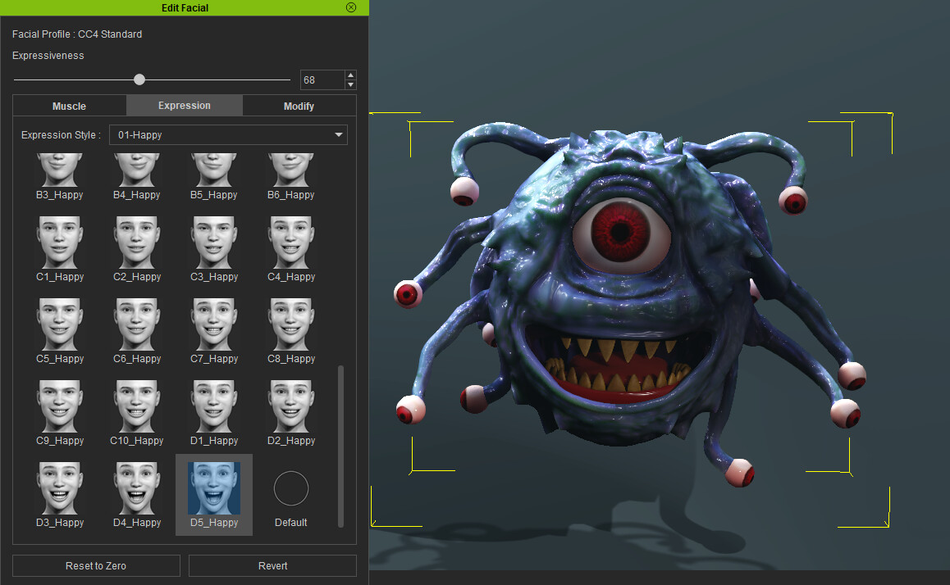
Task: Apply the D2_Happy expression to the model
Action: [291, 406]
